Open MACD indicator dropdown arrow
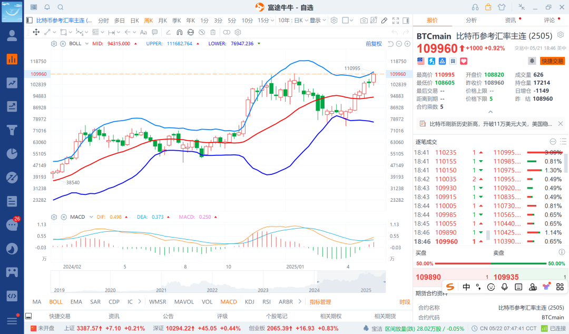Viewport: 569px width, 334px height. point(92,217)
